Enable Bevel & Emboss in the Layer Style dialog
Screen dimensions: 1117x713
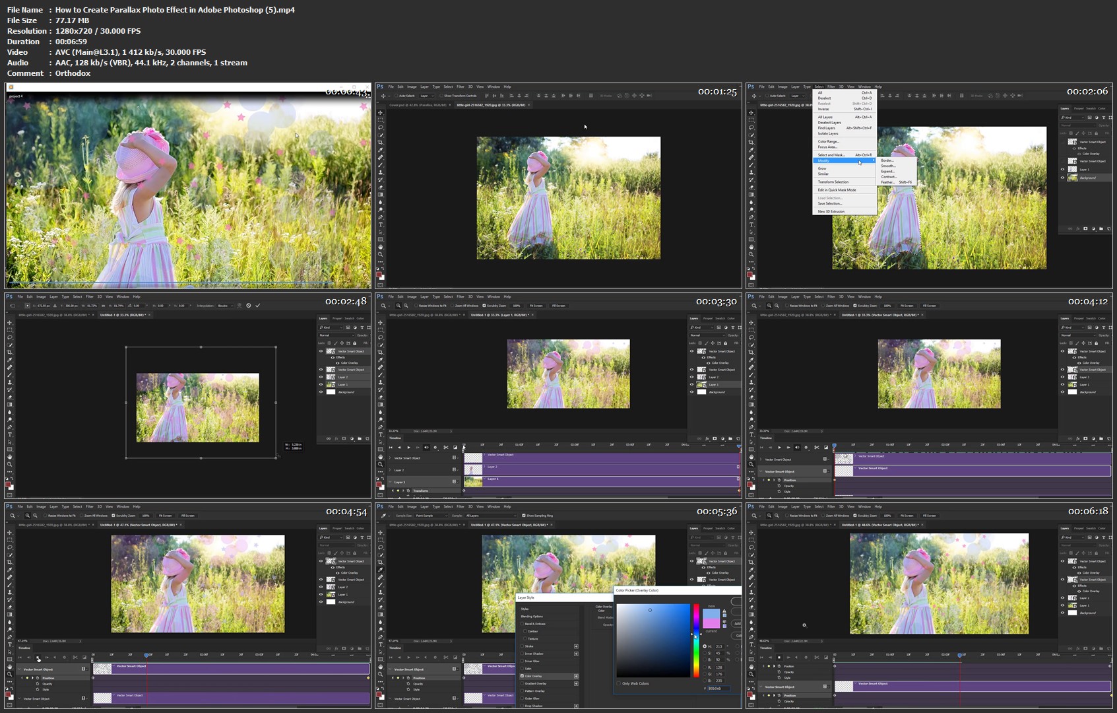(x=522, y=624)
